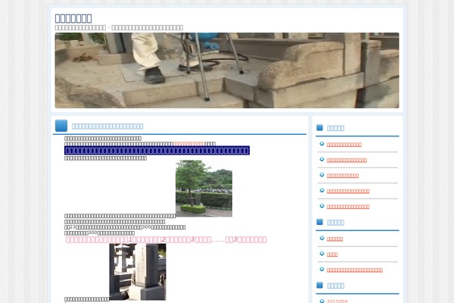
Task: Click the large blue square icon beside article title
Action: (x=61, y=126)
